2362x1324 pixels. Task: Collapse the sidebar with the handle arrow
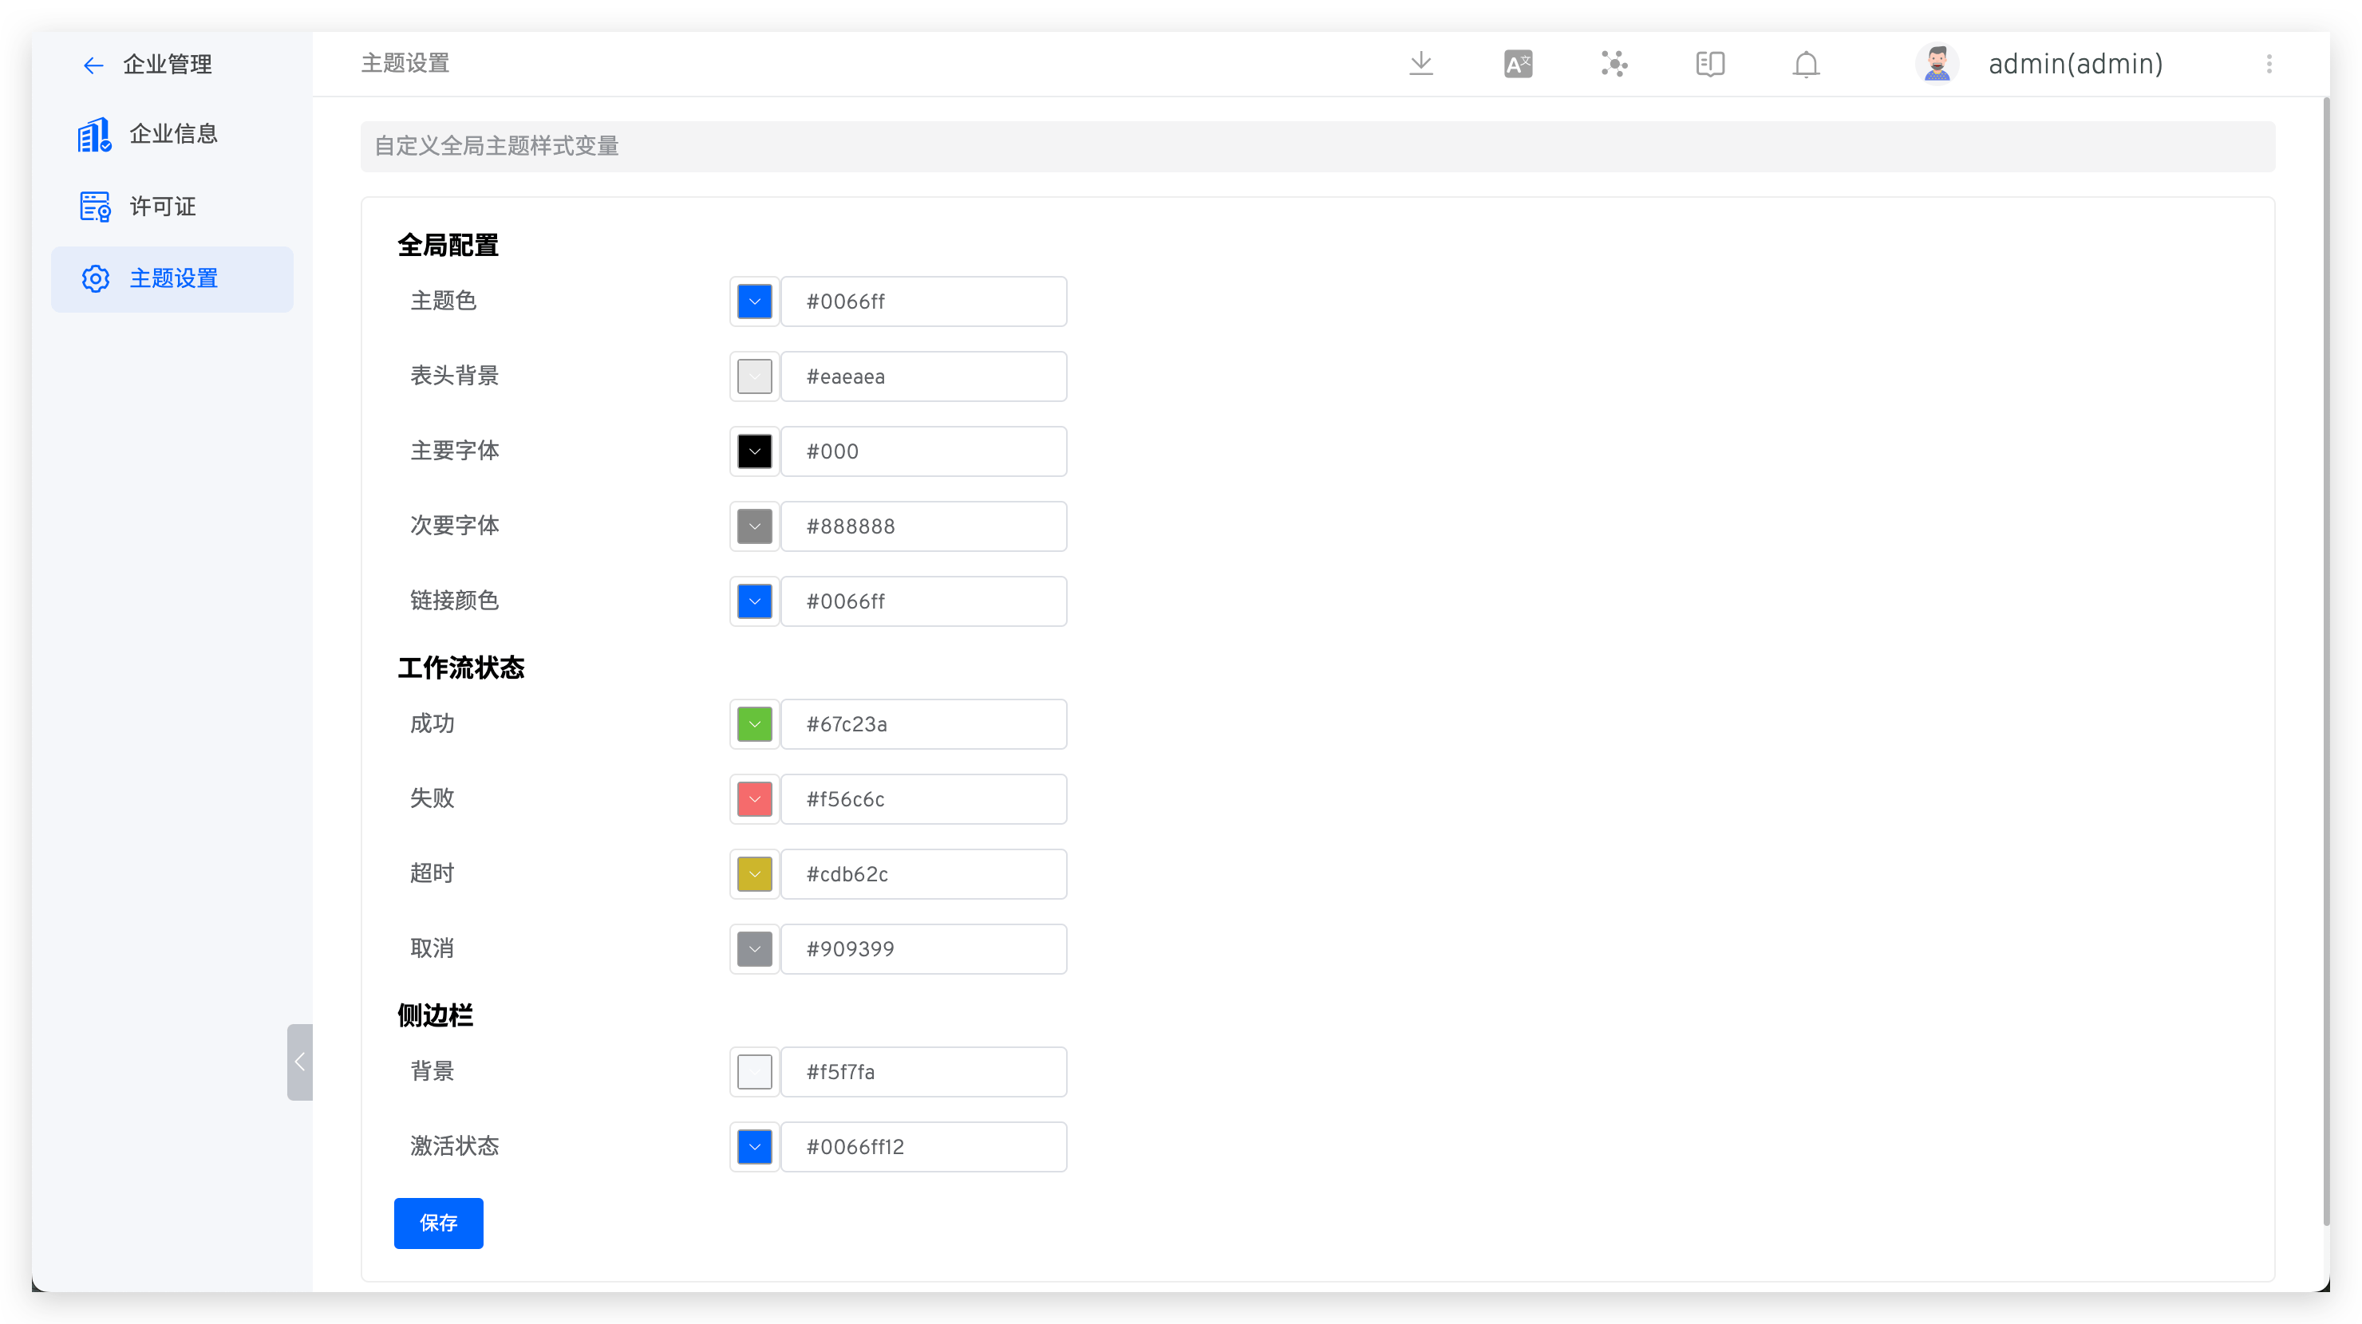tap(300, 1061)
